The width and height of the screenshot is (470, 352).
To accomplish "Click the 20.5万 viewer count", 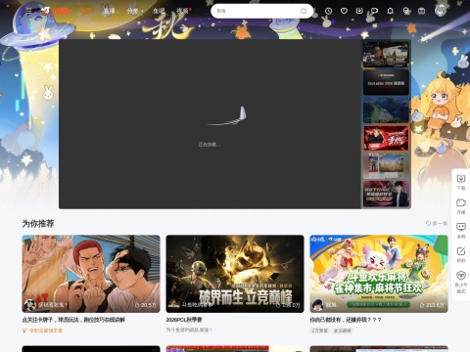I will click(146, 305).
